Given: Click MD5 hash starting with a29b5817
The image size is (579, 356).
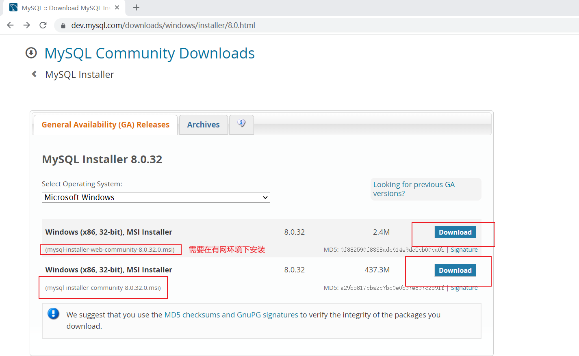Looking at the screenshot, I should [x=393, y=288].
